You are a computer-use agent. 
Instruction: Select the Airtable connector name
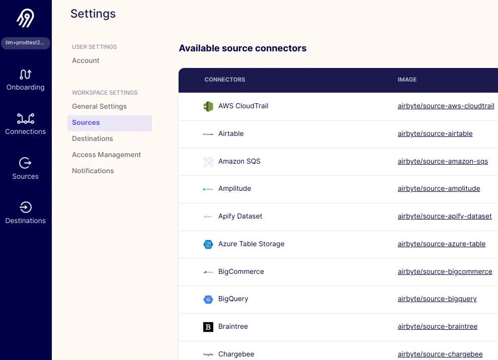tap(231, 133)
